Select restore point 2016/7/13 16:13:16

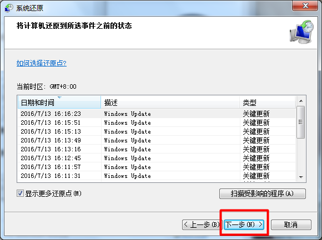coord(157,149)
